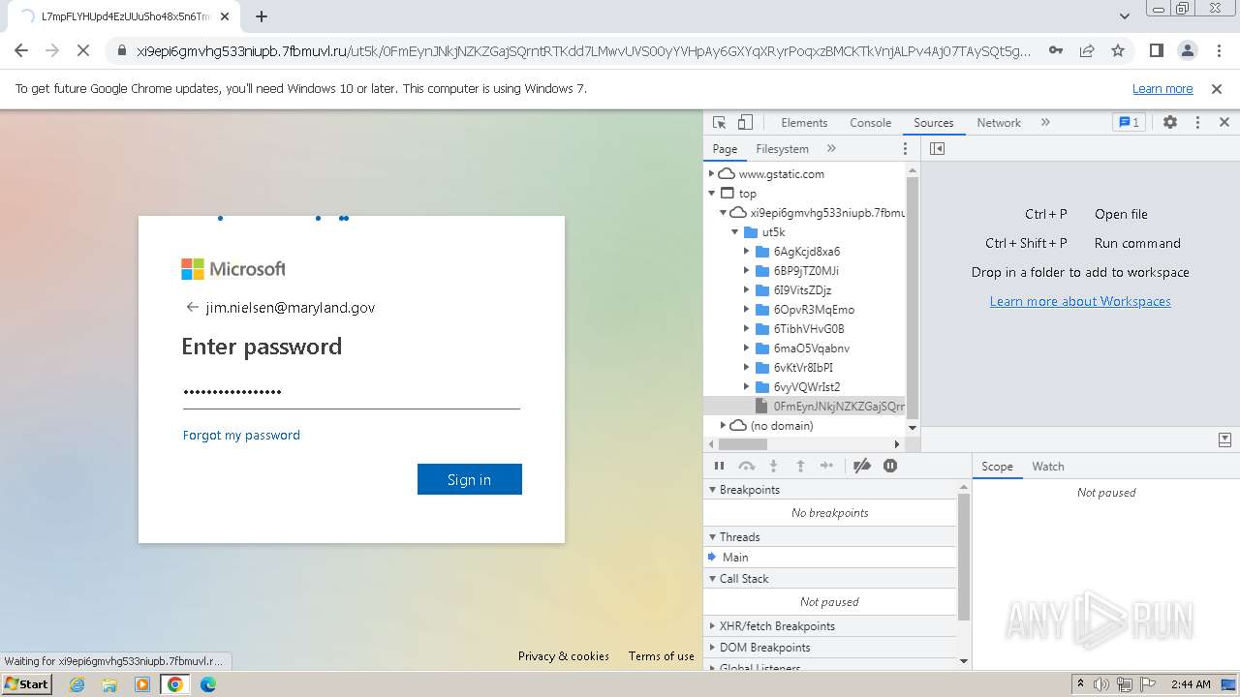Open the DevTools customize three-dot menu
Viewport: 1240px width, 697px height.
[x=1197, y=123]
